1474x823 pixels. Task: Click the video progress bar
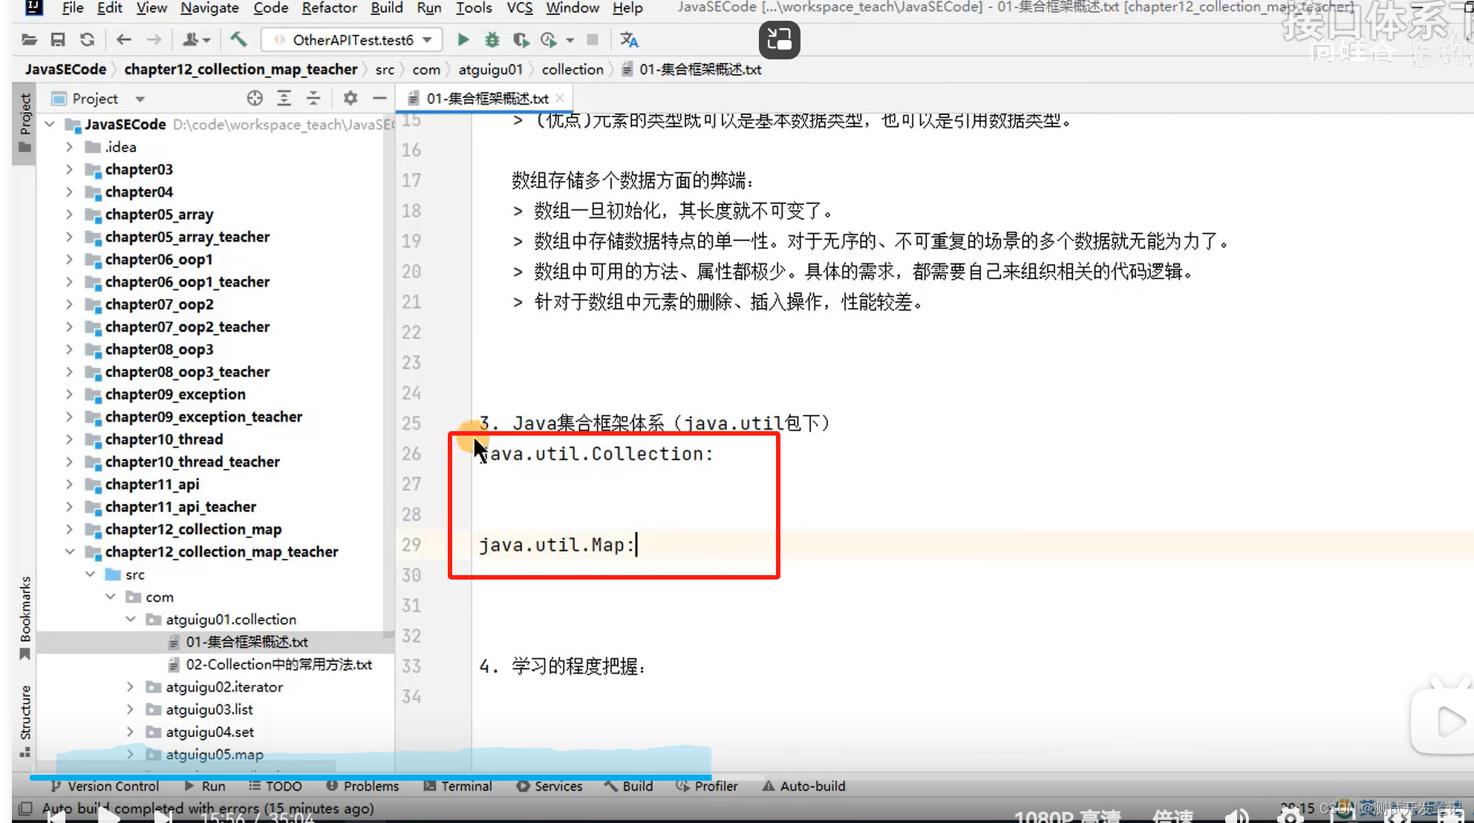click(x=397, y=777)
